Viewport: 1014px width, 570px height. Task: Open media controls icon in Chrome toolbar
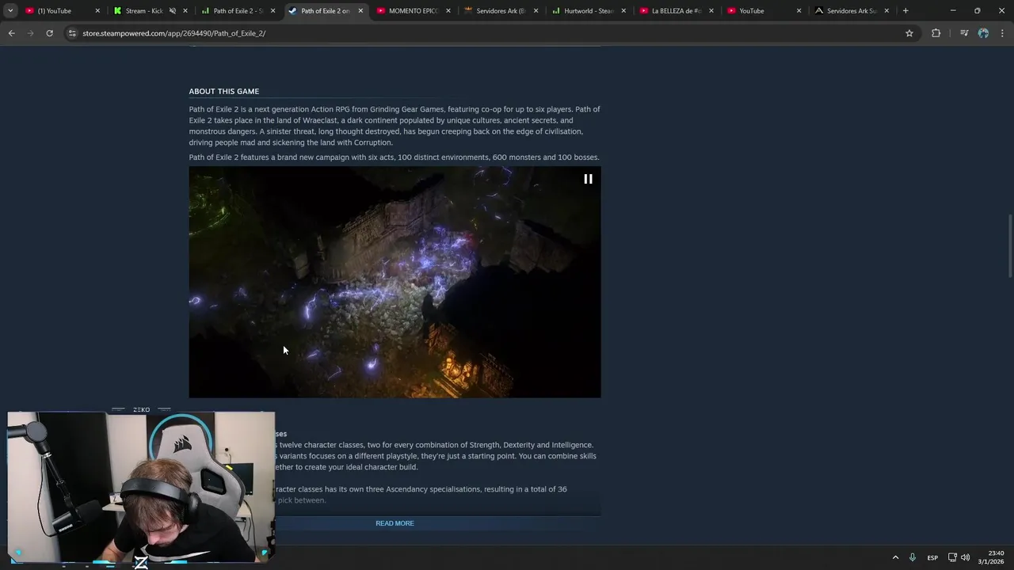tap(963, 33)
